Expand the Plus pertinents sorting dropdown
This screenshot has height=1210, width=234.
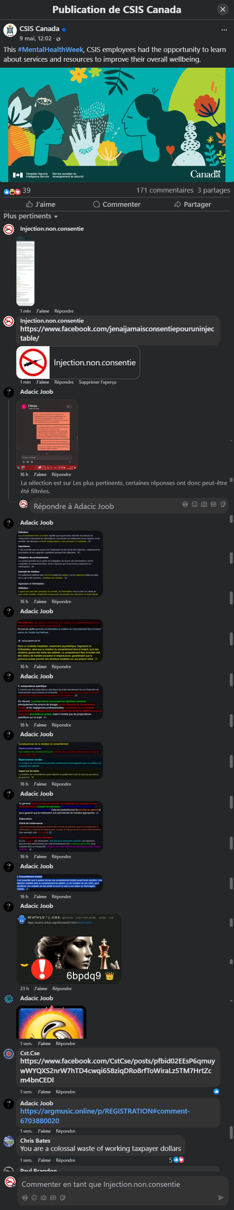pyautogui.click(x=31, y=216)
